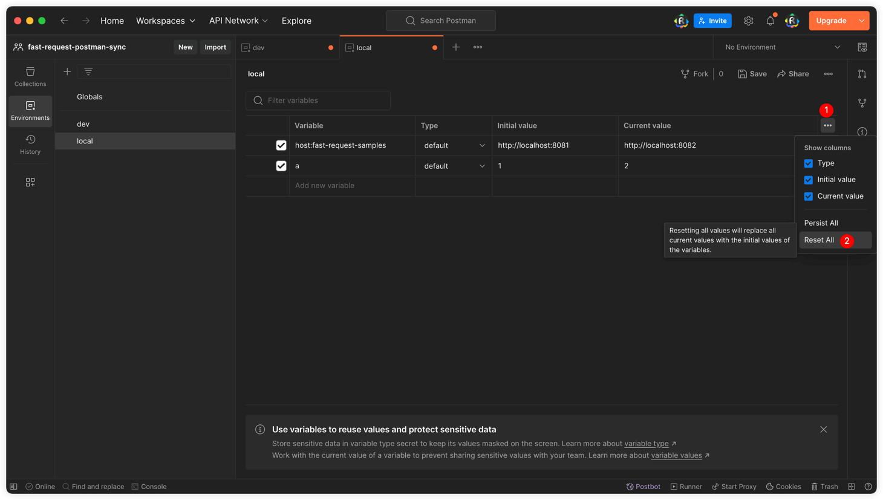Open the Collections sidebar panel
This screenshot has width=883, height=500.
pyautogui.click(x=30, y=77)
